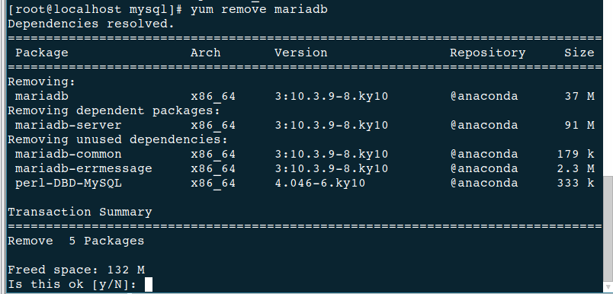Click the terminal vertical scrollbar thumb
Screen dimensions: 613x294
[608, 227]
